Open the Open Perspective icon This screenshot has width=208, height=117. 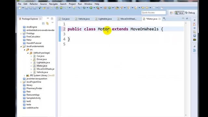tap(171, 13)
